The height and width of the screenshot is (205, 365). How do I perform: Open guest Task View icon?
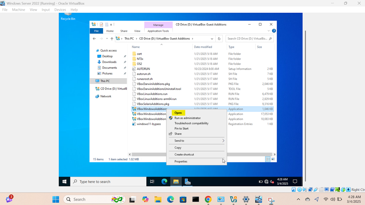(152, 181)
